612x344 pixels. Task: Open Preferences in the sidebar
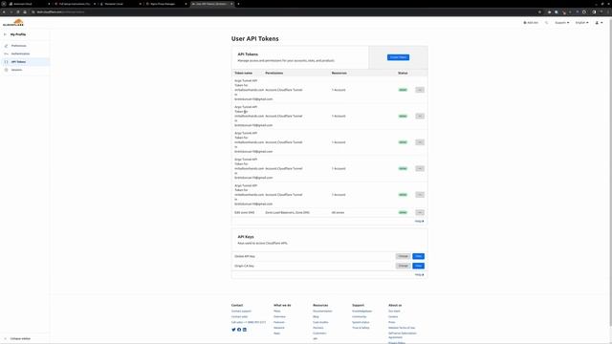tap(18, 46)
